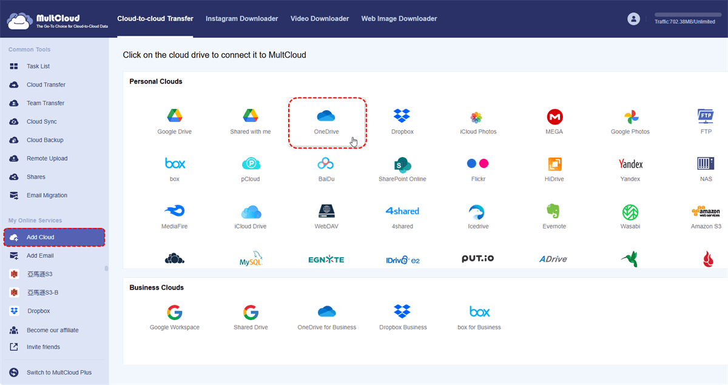Switch to MultCloud Plus
The width and height of the screenshot is (728, 385).
pyautogui.click(x=59, y=372)
